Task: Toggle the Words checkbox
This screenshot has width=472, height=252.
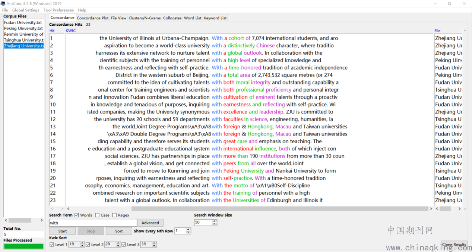Action: (77, 215)
